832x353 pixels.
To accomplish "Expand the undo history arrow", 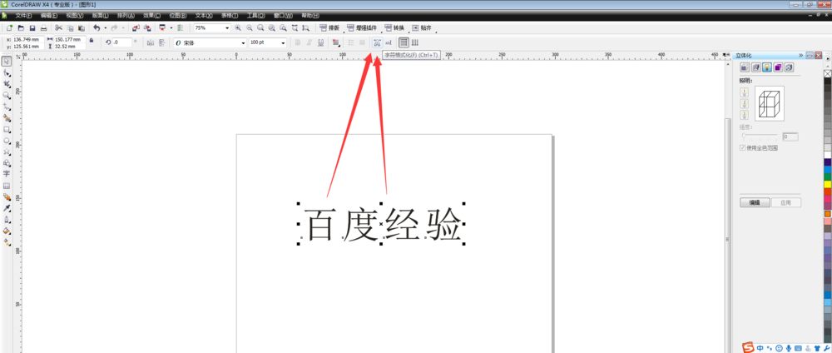I will (x=105, y=27).
